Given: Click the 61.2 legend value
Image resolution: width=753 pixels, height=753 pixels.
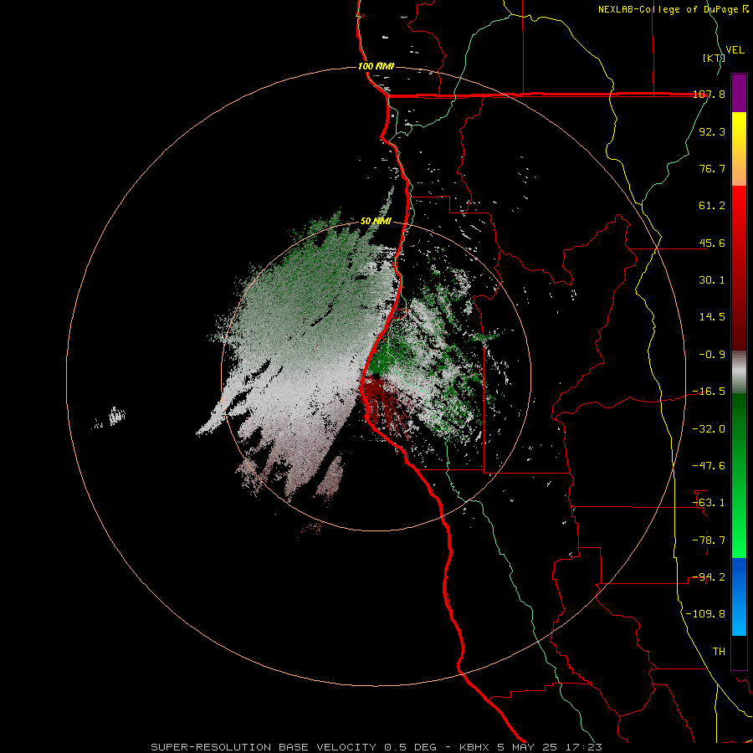Looking at the screenshot, I should click(712, 206).
